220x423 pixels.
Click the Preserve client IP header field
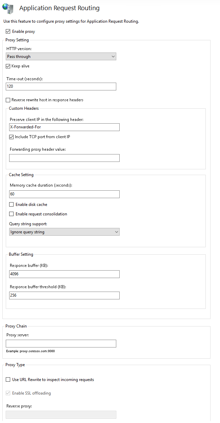64,127
